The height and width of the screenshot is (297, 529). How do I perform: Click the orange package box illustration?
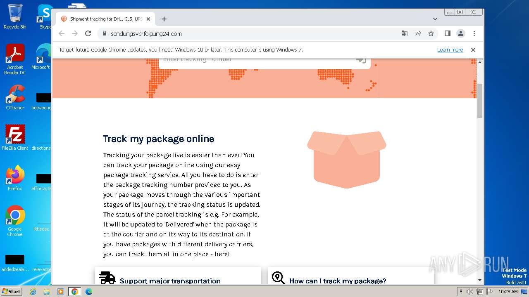[x=347, y=160]
